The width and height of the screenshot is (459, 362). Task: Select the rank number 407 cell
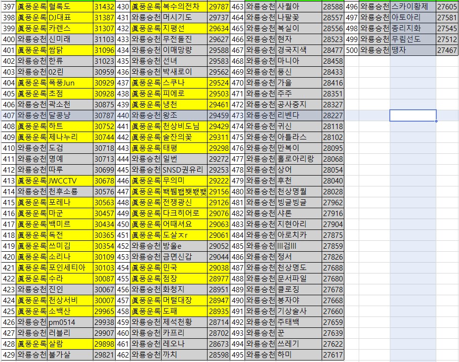(x=8, y=115)
